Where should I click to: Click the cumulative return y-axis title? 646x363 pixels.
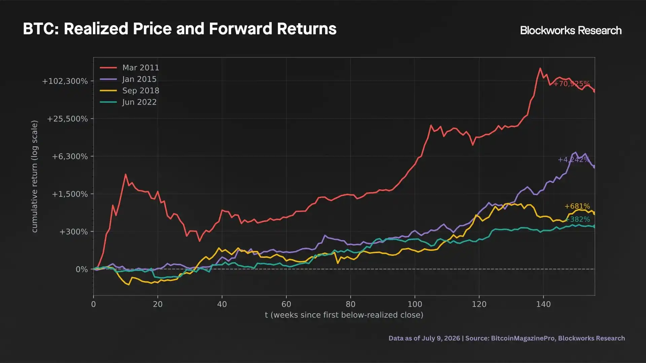coord(34,176)
